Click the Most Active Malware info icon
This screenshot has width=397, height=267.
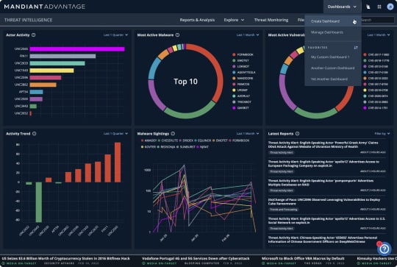tap(177, 35)
